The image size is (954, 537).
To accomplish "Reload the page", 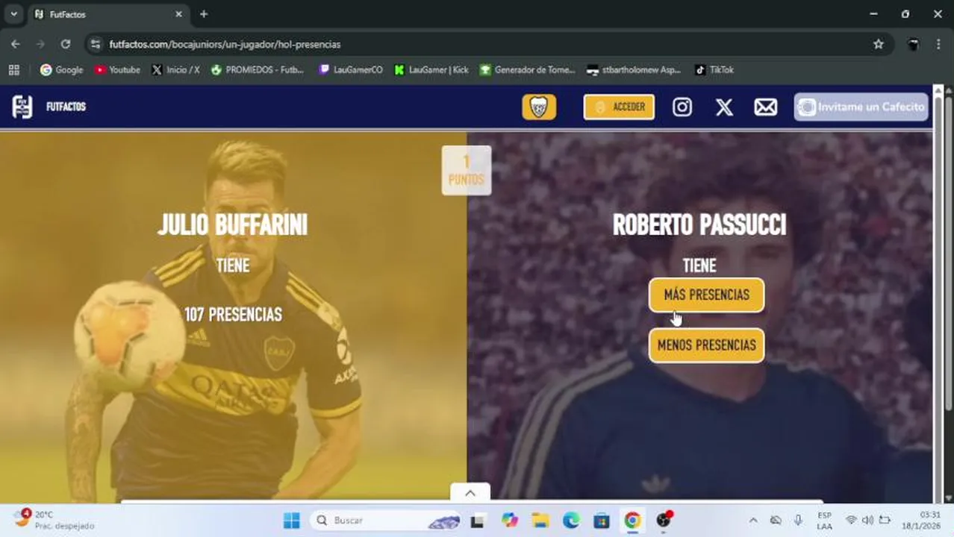I will tap(66, 44).
